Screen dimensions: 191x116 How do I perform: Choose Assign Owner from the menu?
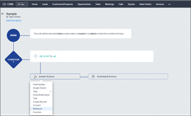[41, 88]
